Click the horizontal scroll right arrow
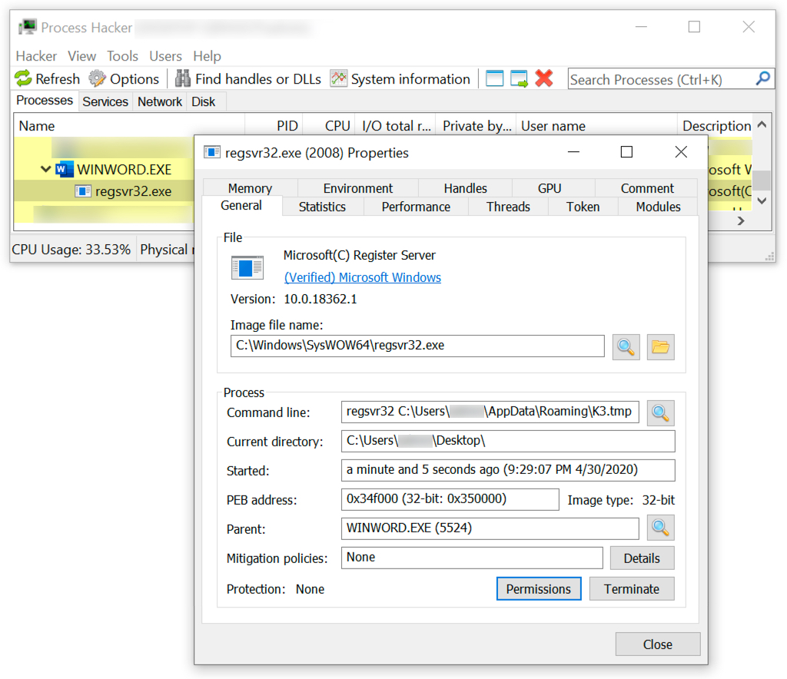This screenshot has height=679, width=787. pyautogui.click(x=741, y=221)
